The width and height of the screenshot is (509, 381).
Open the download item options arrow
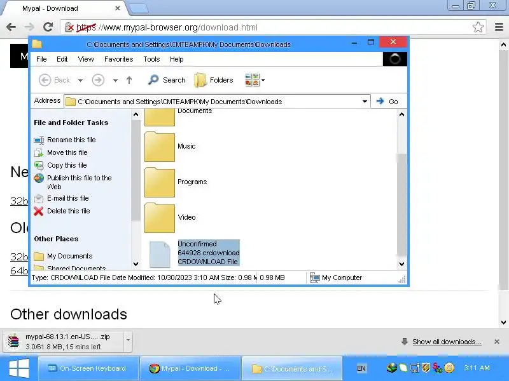point(129,340)
